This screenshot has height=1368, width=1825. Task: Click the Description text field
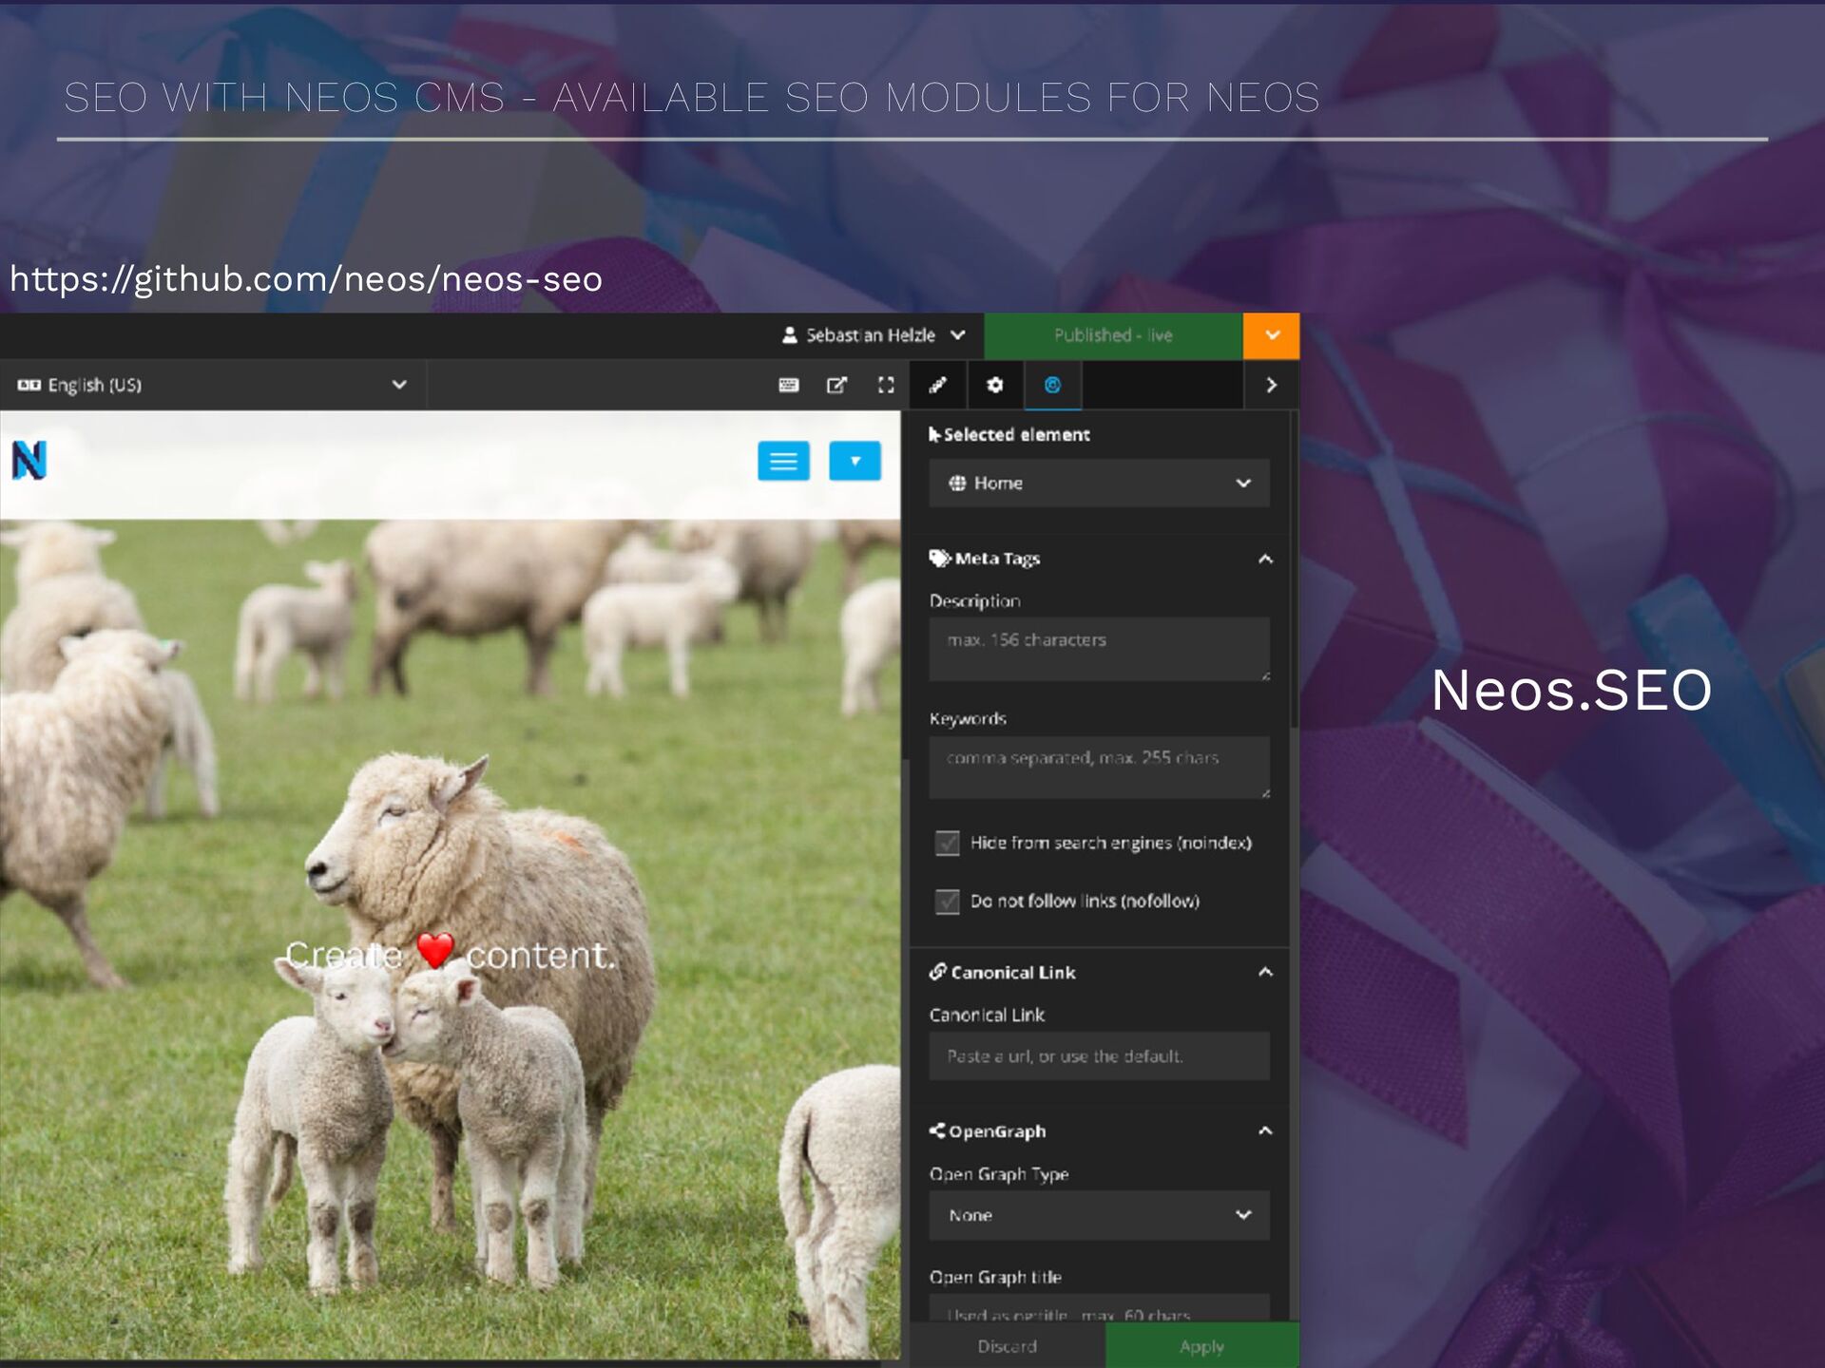pos(1099,649)
